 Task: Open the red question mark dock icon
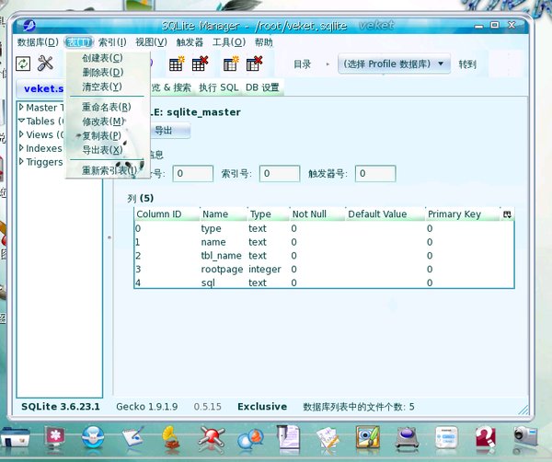[486, 435]
